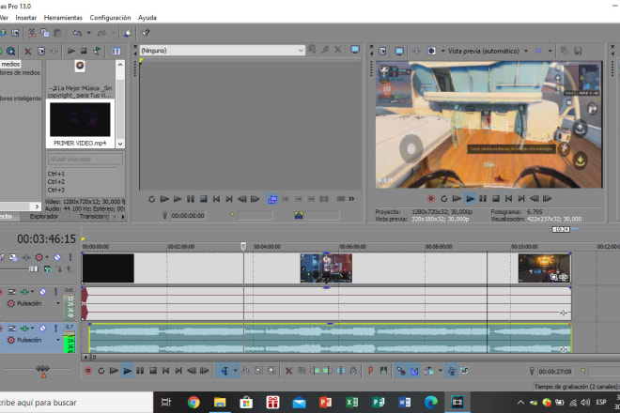Image resolution: width=620 pixels, height=413 pixels.
Task: Click the Copy icon in main toolbar
Action: 45,33
